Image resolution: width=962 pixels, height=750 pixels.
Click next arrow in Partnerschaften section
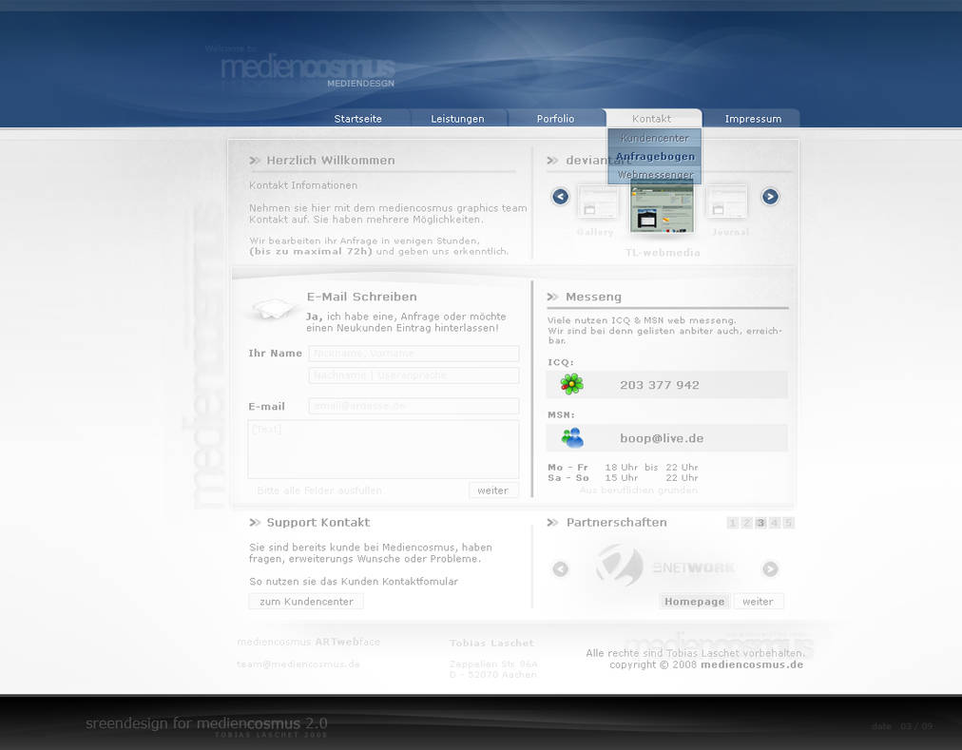coord(770,568)
